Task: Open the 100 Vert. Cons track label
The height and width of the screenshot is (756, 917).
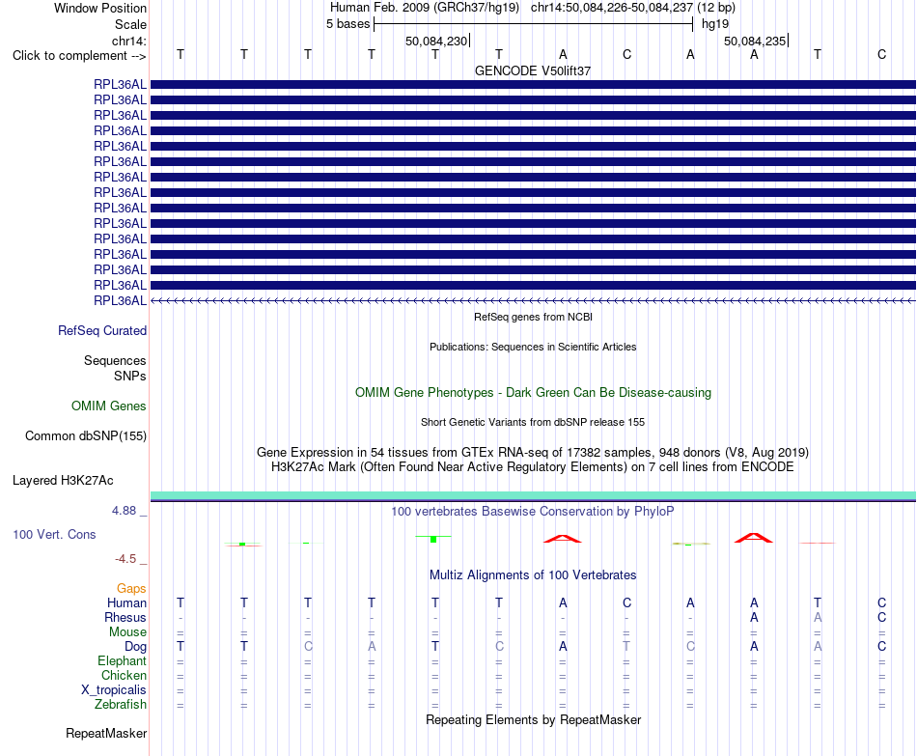Action: point(54,534)
